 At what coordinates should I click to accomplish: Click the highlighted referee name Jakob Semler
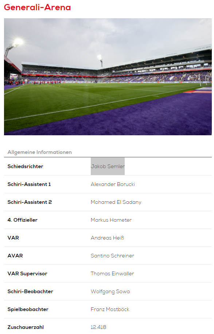(x=108, y=166)
